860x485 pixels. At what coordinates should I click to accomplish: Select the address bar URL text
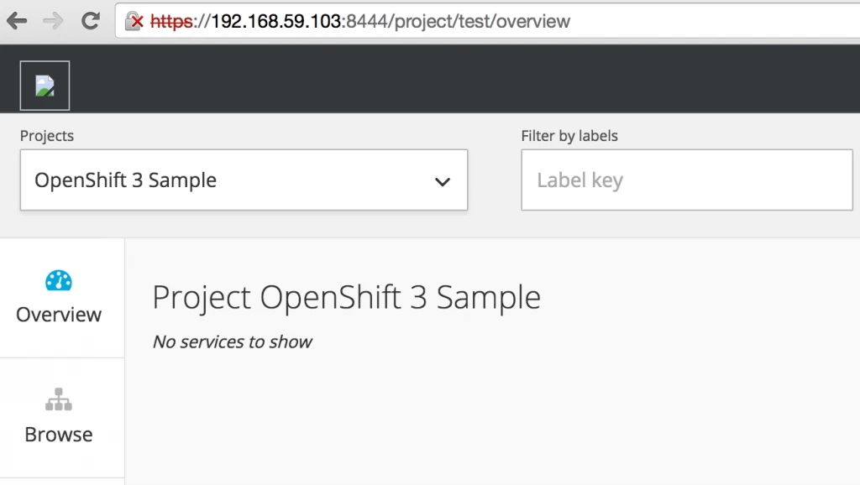tap(359, 21)
